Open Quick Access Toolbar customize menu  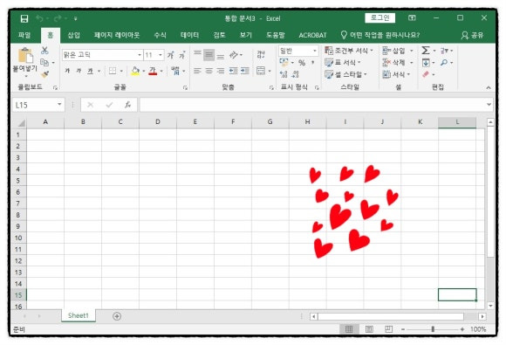pos(76,18)
